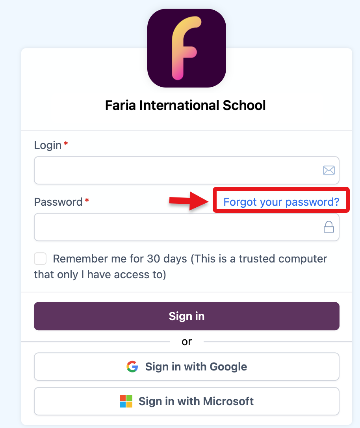The height and width of the screenshot is (428, 360).
Task: Choose Sign in with Microsoft
Action: 187,401
